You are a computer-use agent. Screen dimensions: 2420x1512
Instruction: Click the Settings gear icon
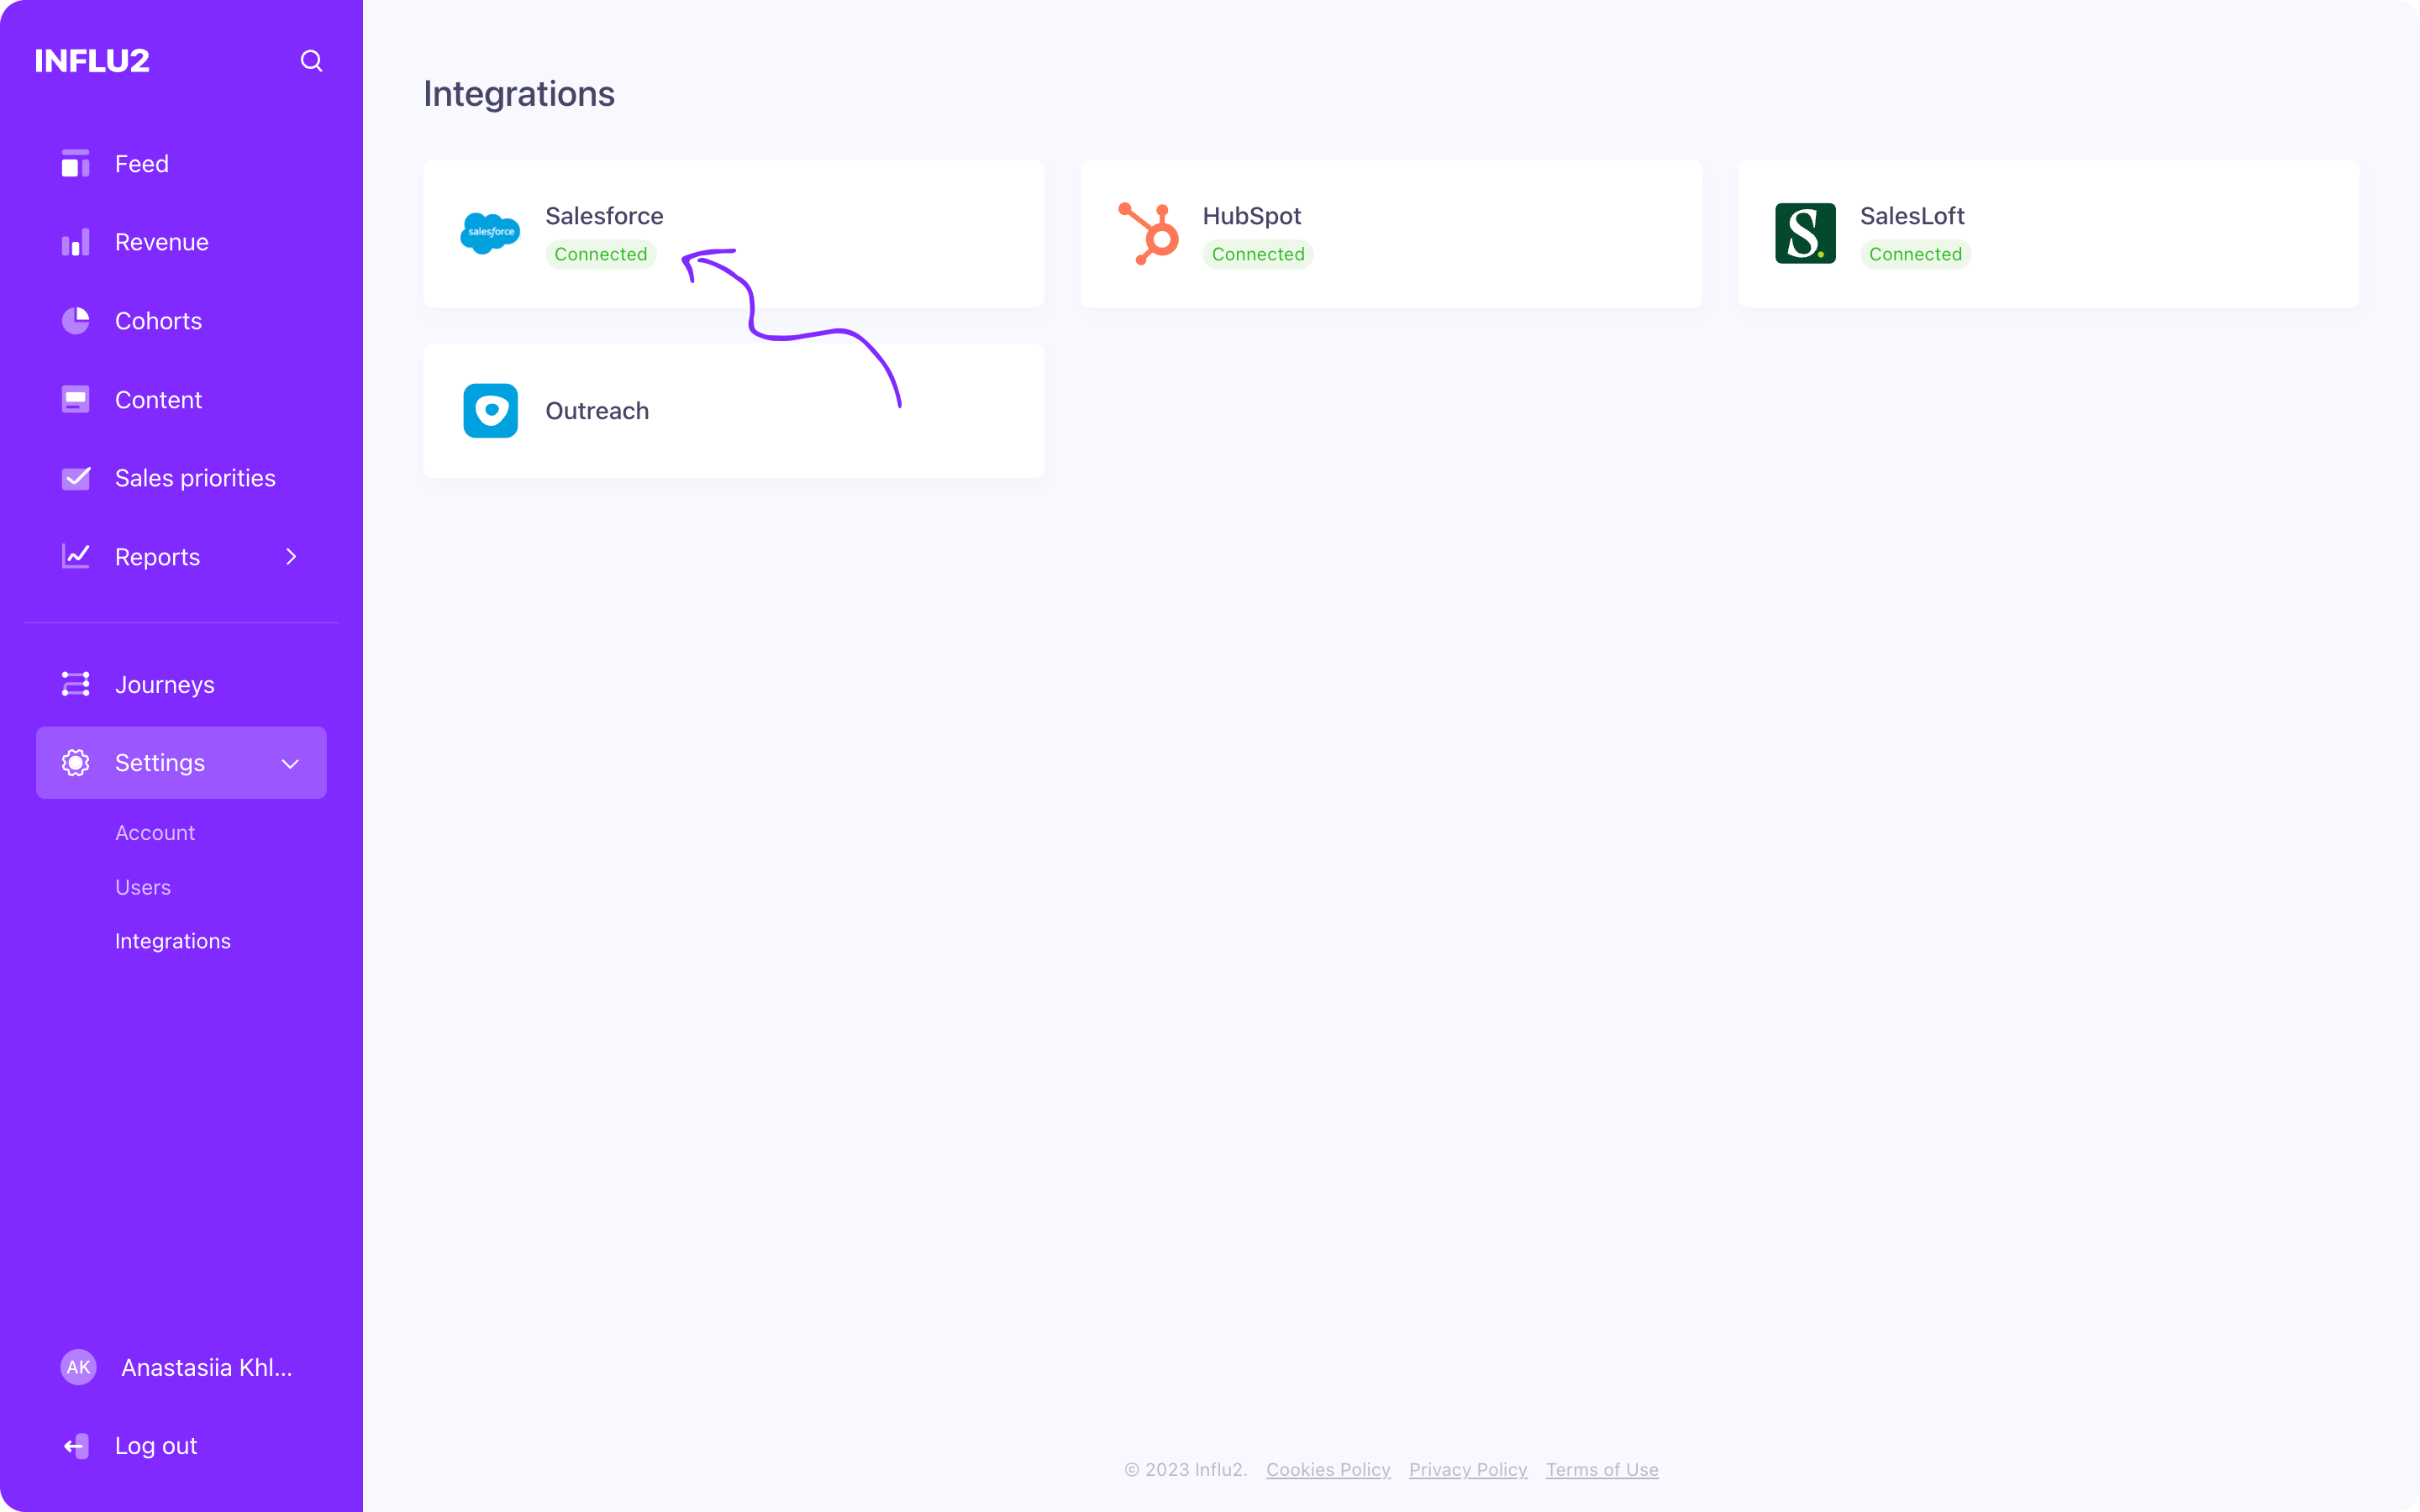tap(76, 762)
